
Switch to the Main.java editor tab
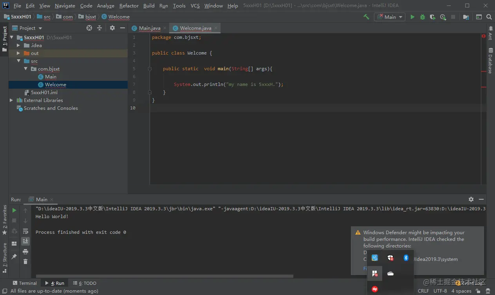149,28
